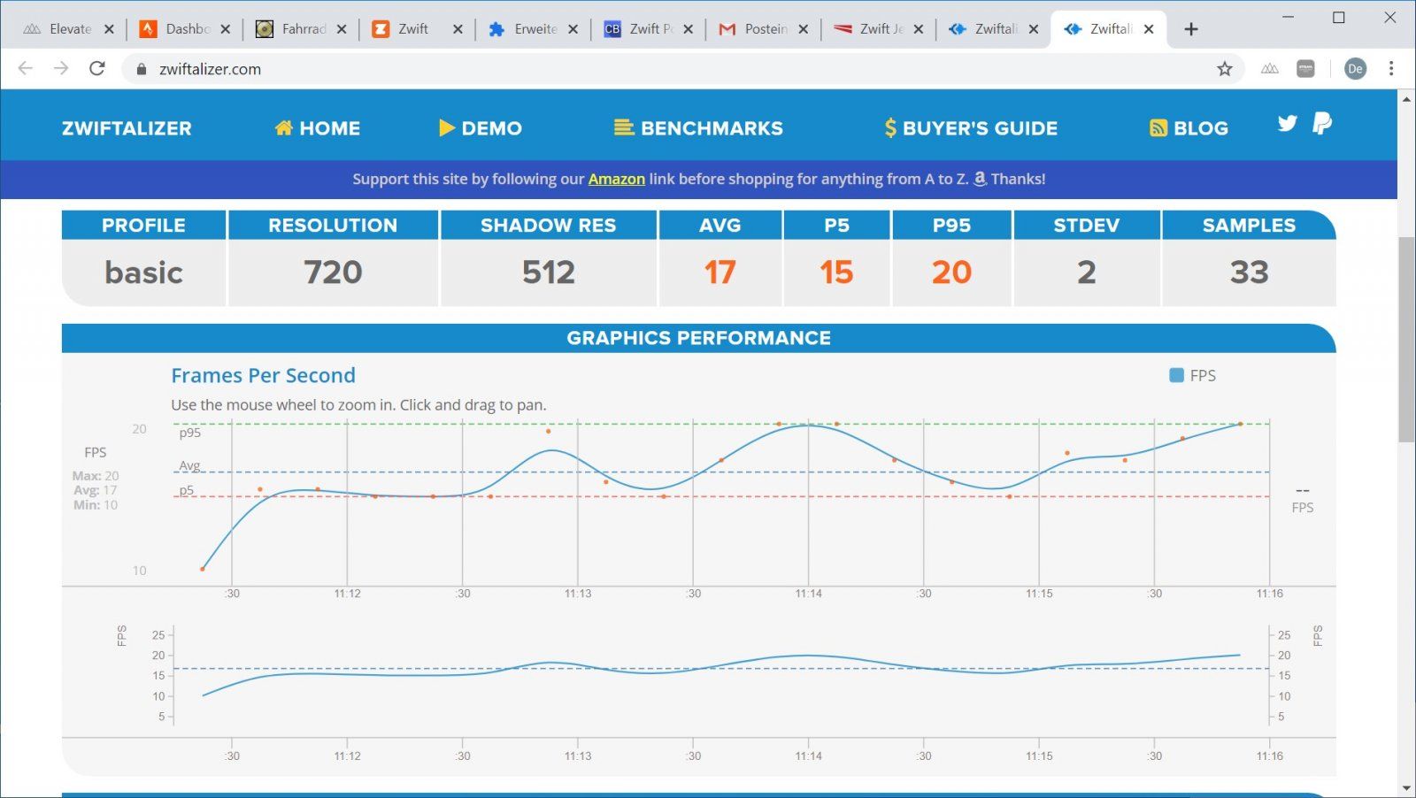Viewport: 1416px width, 798px height.
Task: Click the page vertical scrollbar thumb
Action: [x=1406, y=341]
